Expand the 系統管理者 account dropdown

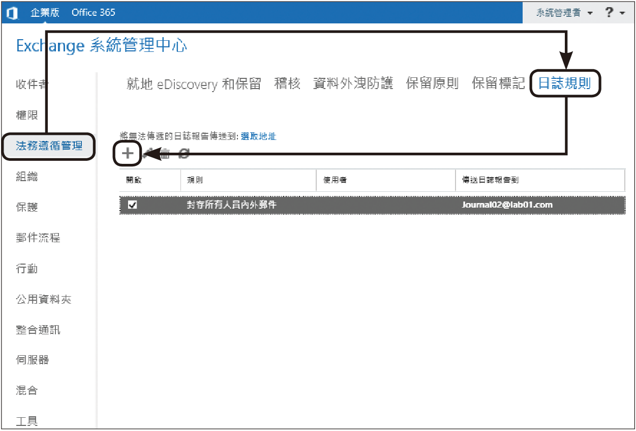[x=564, y=13]
